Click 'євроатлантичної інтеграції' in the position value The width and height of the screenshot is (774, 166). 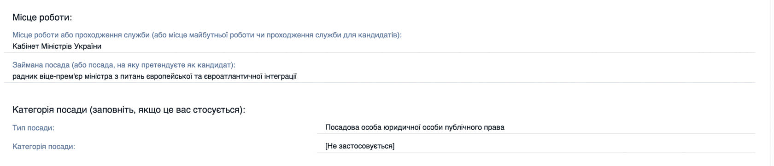(x=250, y=76)
